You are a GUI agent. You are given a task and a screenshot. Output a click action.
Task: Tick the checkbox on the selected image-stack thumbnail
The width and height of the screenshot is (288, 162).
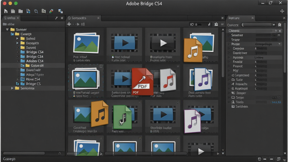point(101,66)
